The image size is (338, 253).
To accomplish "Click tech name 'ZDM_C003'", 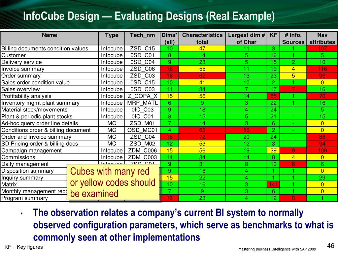I will click(142, 157).
